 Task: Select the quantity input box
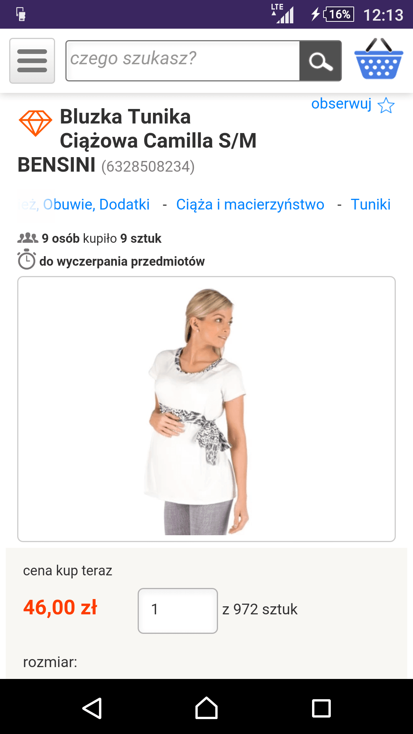tap(178, 611)
